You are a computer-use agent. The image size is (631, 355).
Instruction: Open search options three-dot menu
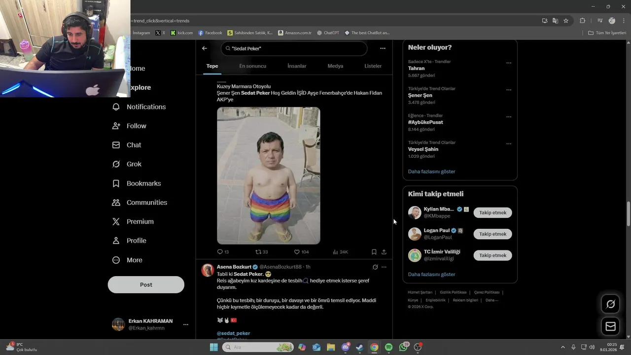[x=383, y=48]
